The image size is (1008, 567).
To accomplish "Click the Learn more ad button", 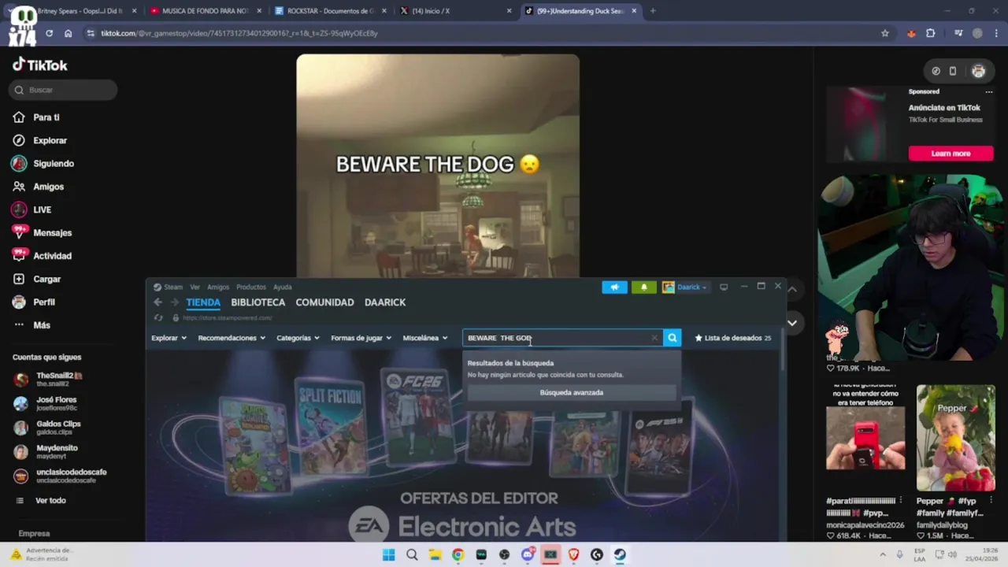I will [x=951, y=154].
